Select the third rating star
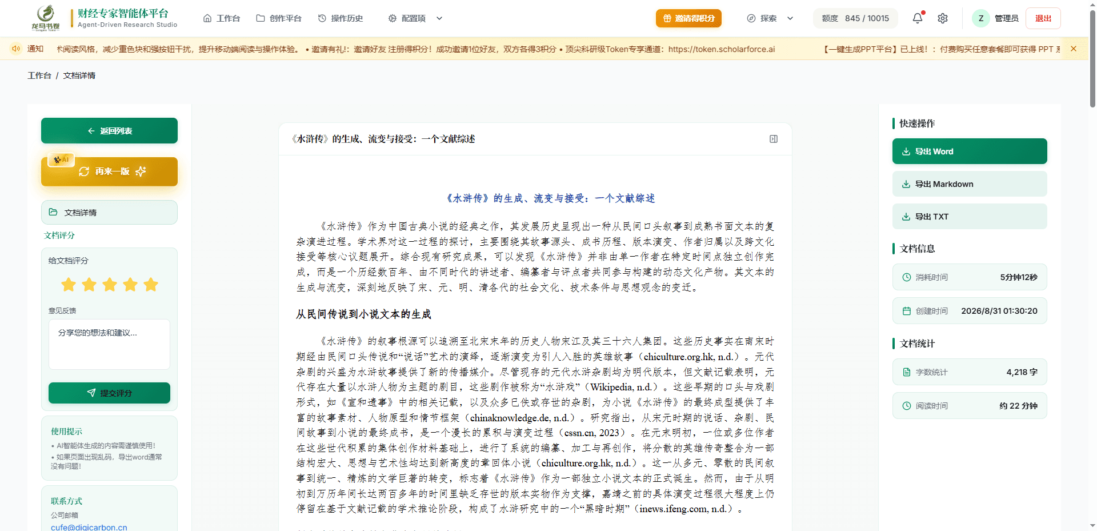This screenshot has width=1097, height=531. click(110, 285)
